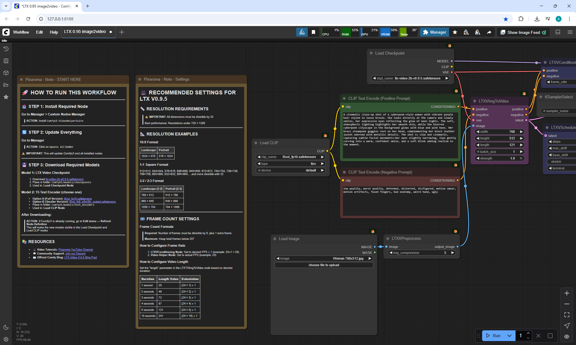Viewport: 576px width, 345px height.
Task: Click the strength slider in LTXVImgToVideo
Action: pyautogui.click(x=499, y=158)
